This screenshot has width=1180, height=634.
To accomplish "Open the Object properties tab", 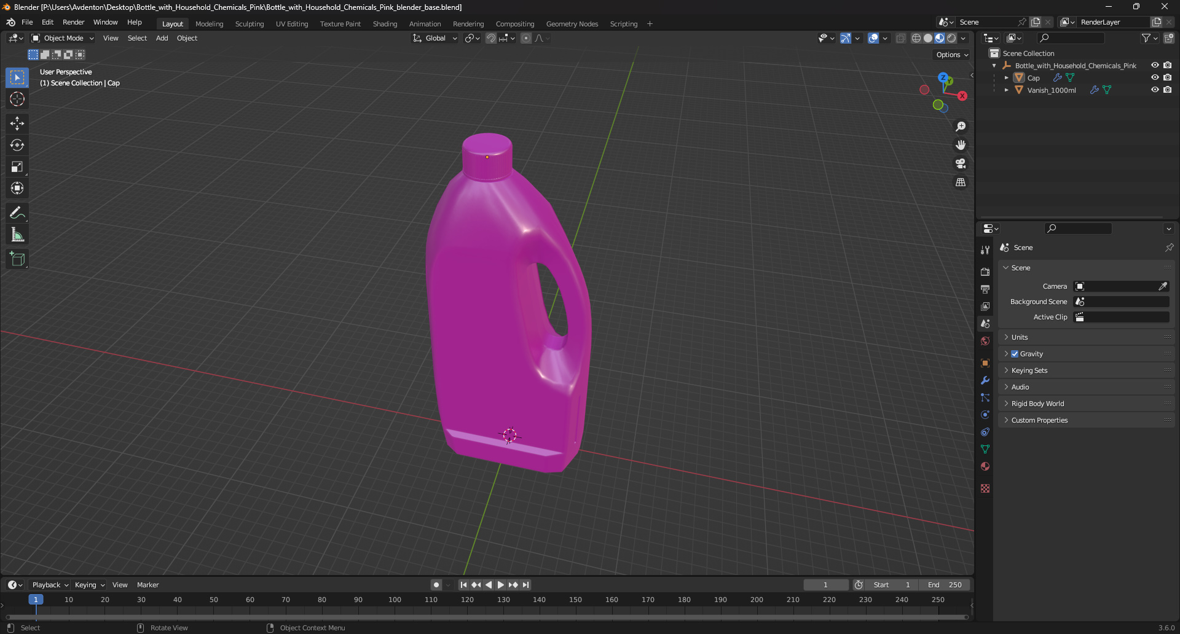I will [985, 363].
